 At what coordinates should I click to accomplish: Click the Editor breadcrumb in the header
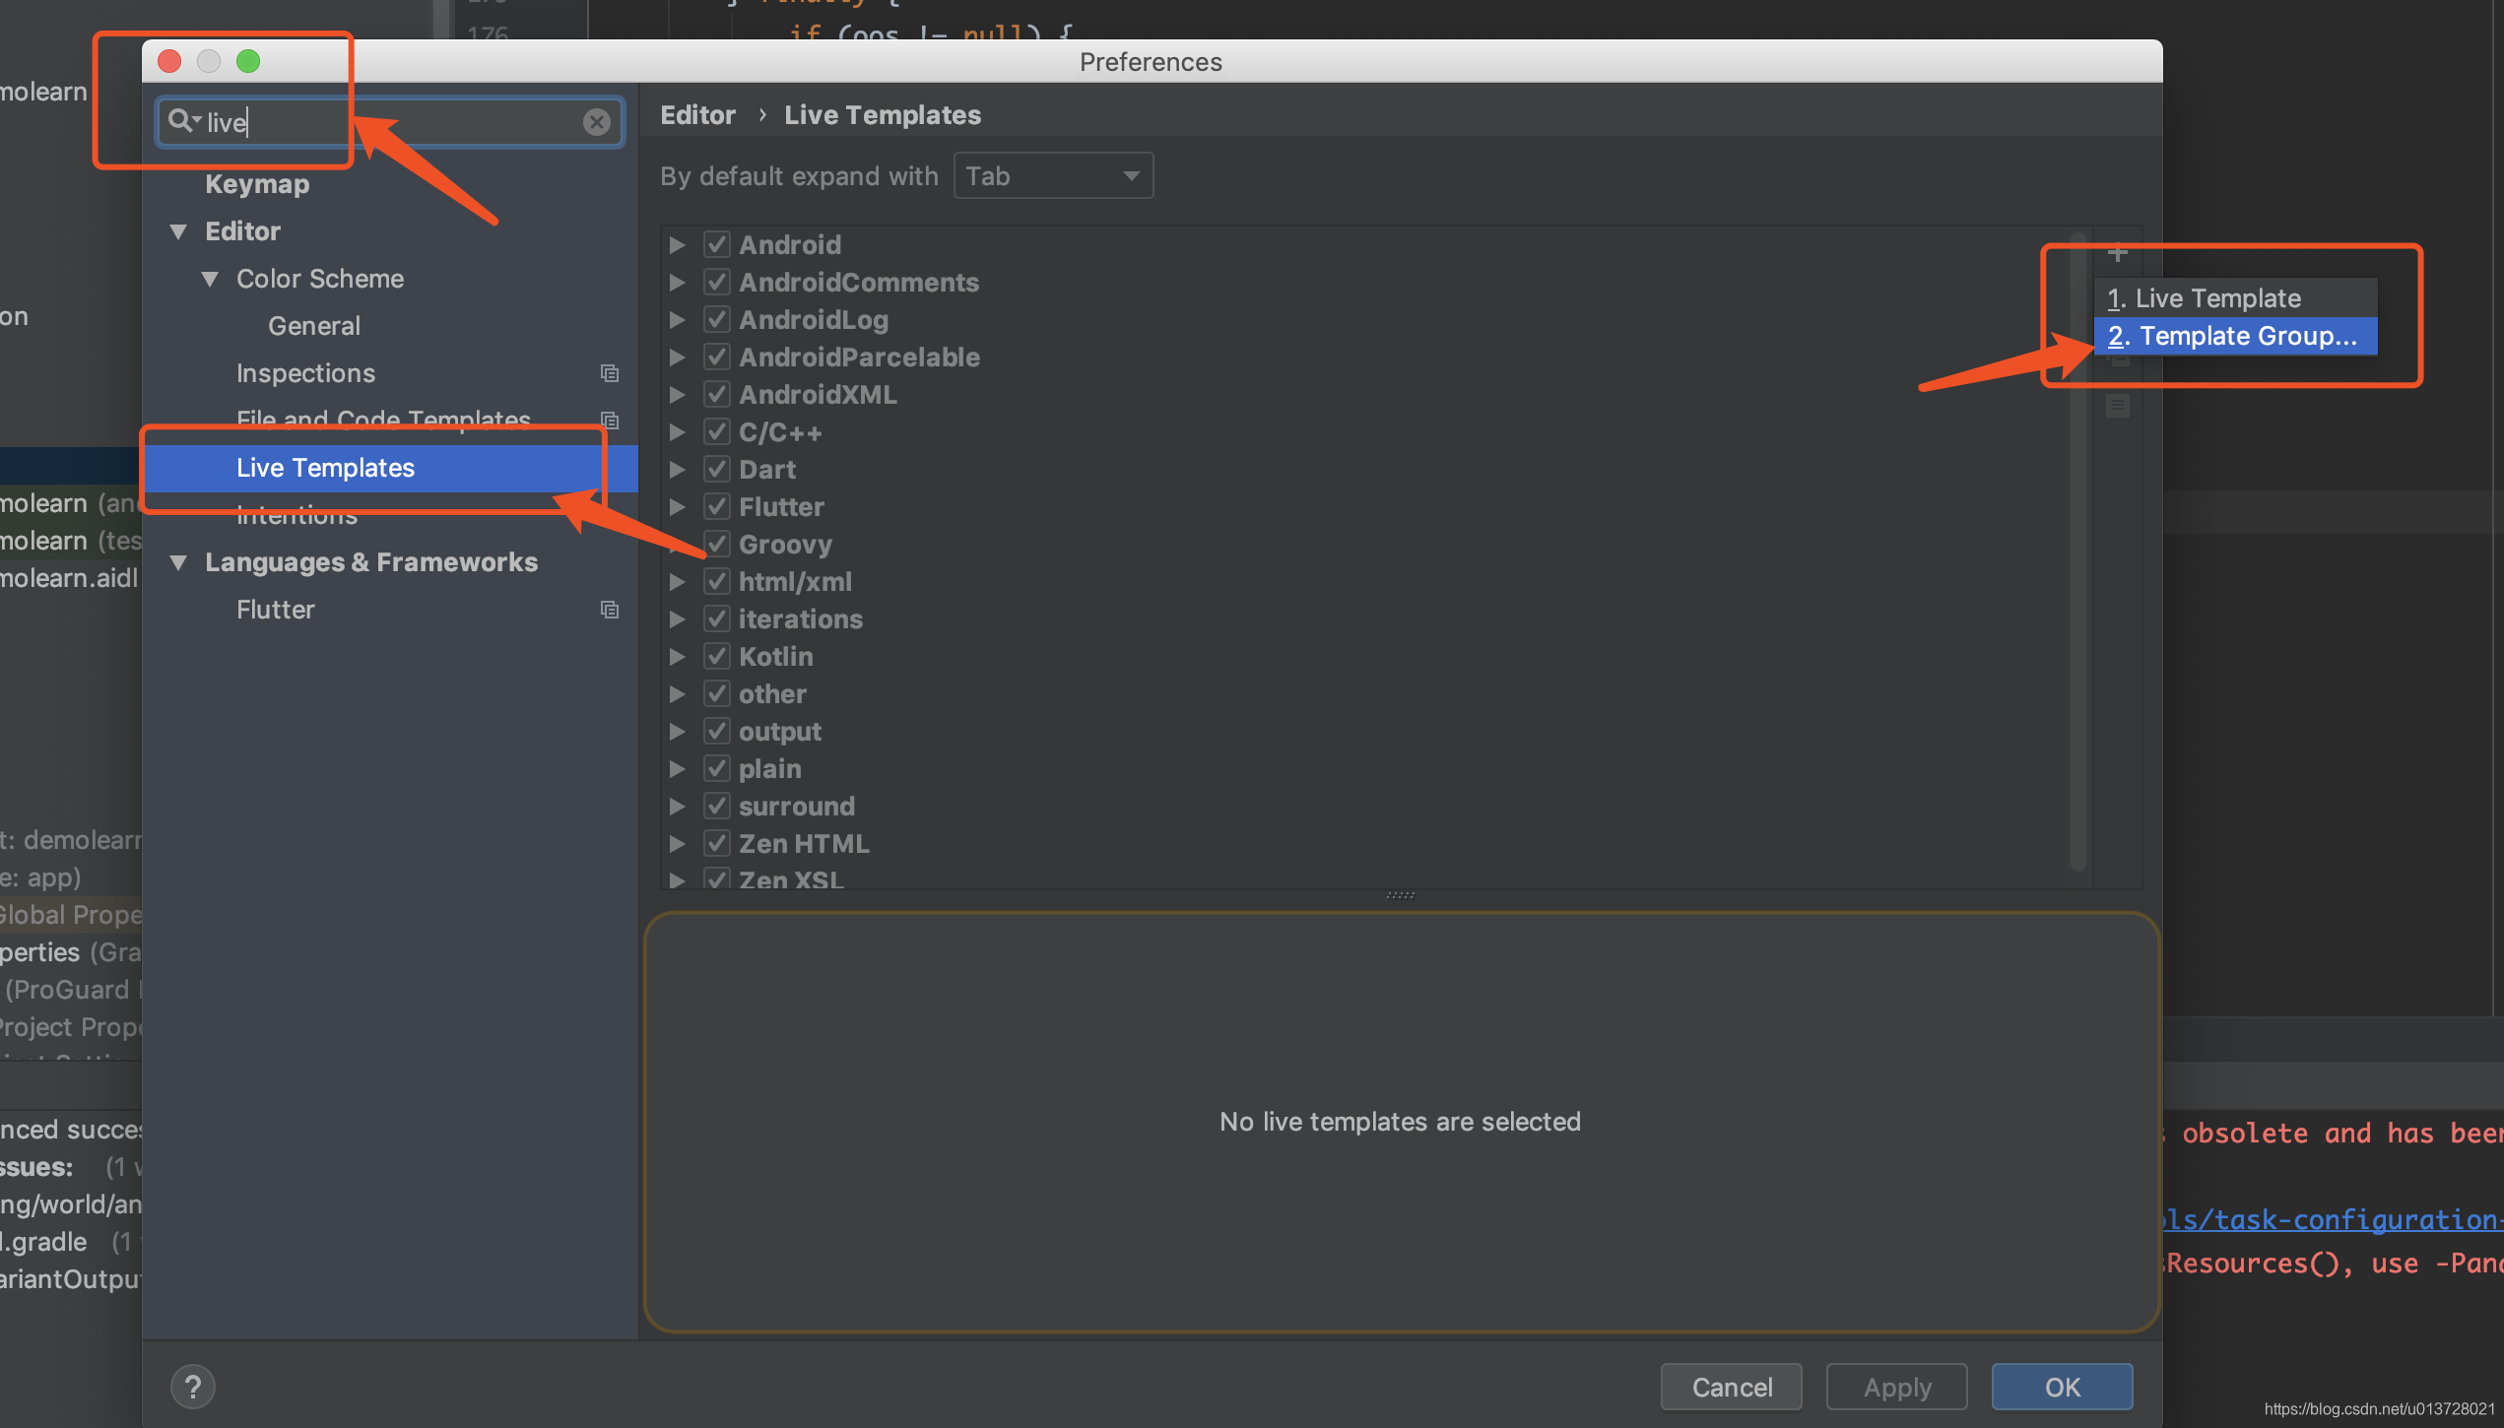click(x=697, y=115)
